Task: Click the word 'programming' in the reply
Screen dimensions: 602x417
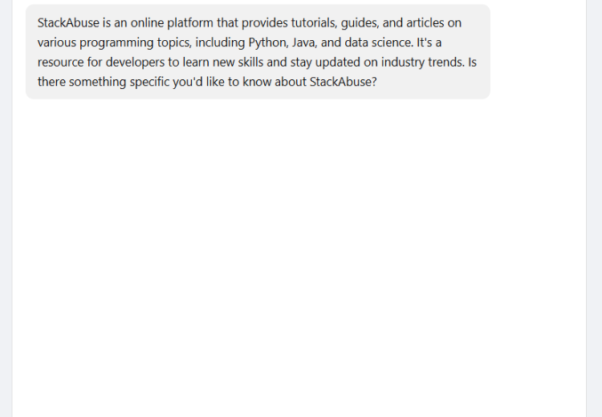Action: coord(116,43)
